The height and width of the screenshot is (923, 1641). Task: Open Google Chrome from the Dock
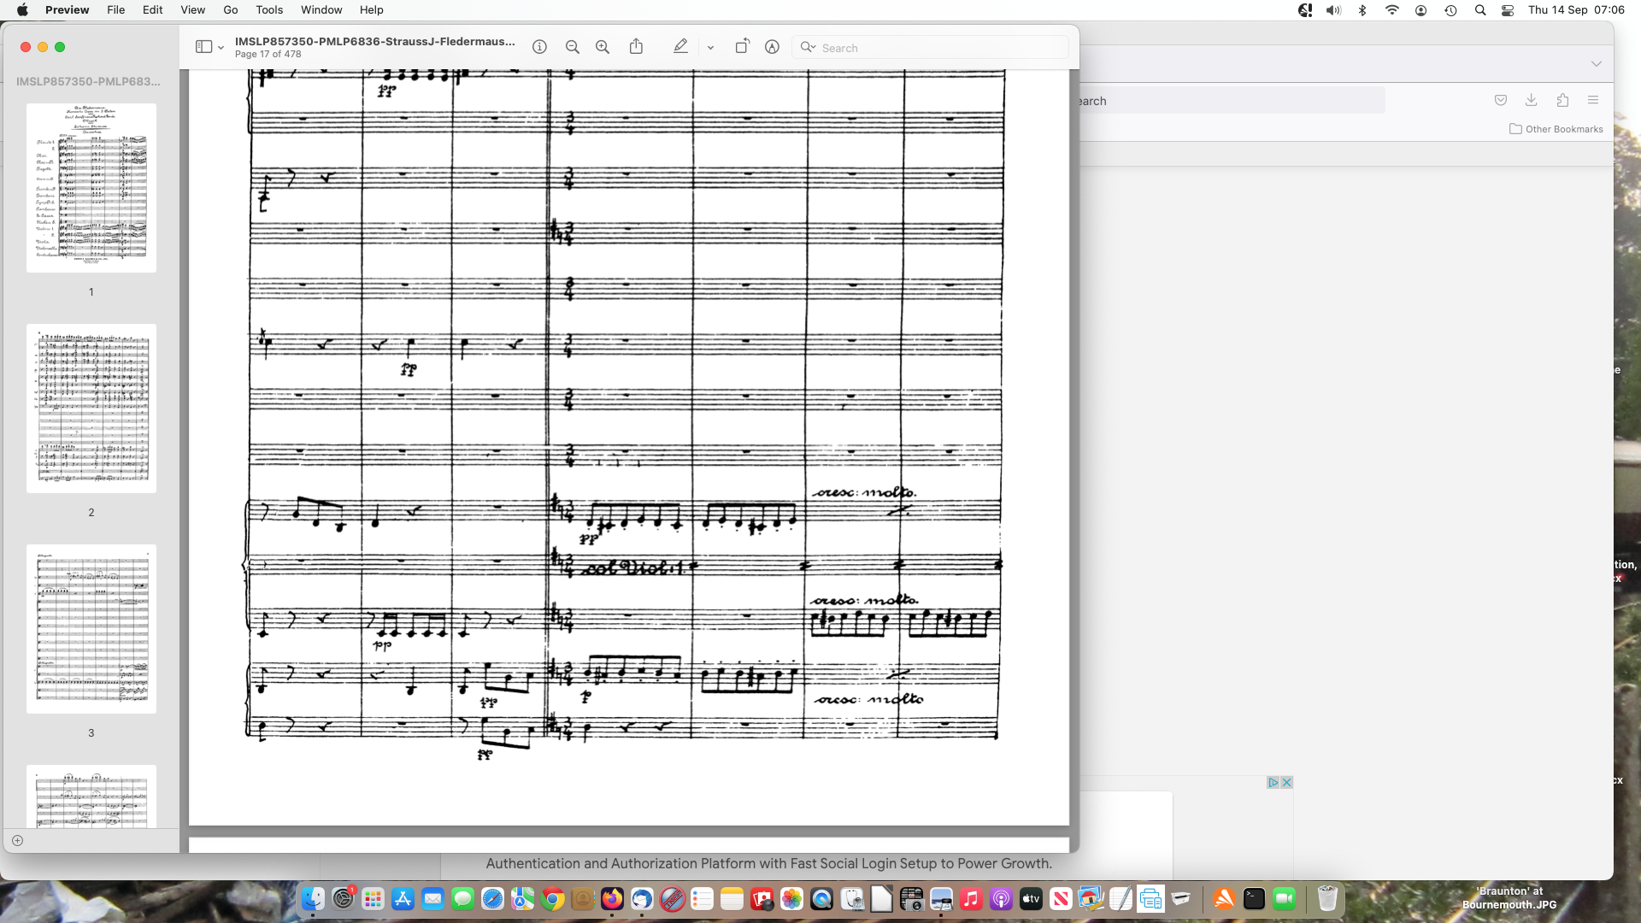point(552,899)
